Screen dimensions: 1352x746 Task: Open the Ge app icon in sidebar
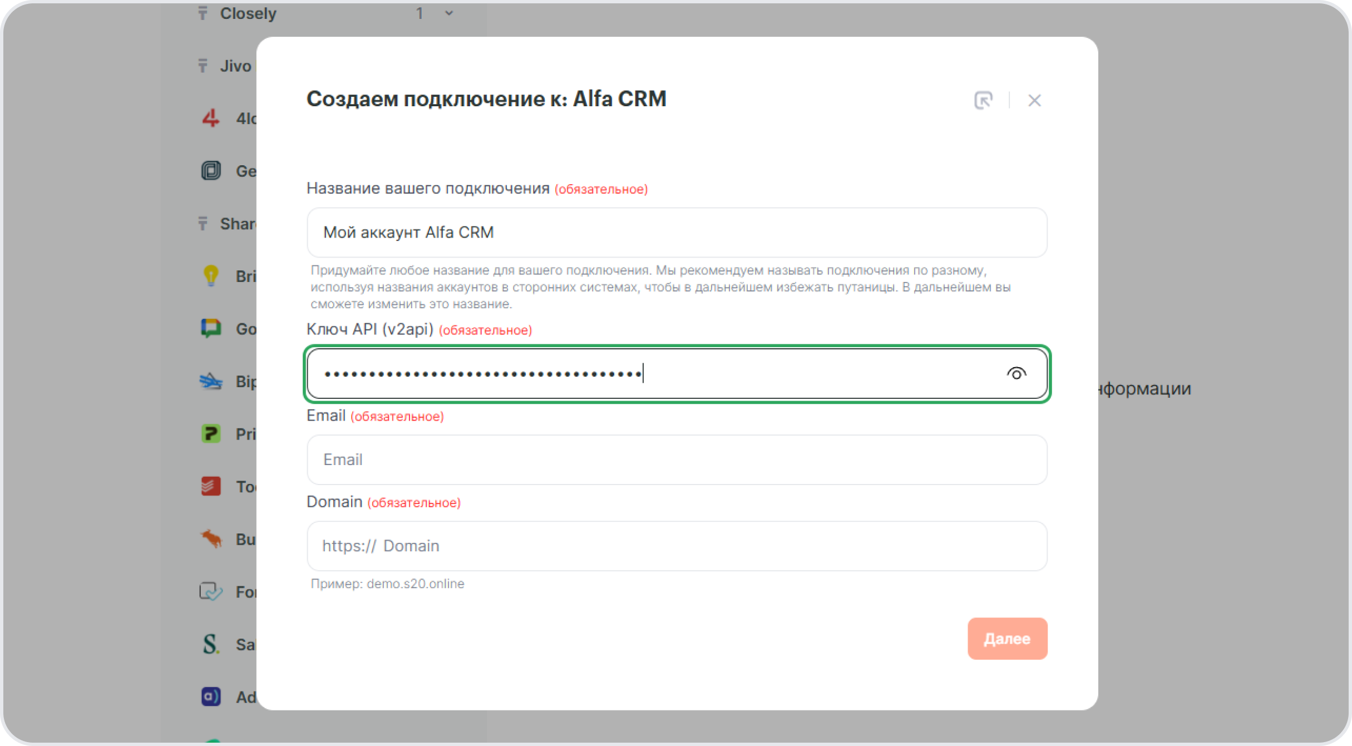coord(210,170)
